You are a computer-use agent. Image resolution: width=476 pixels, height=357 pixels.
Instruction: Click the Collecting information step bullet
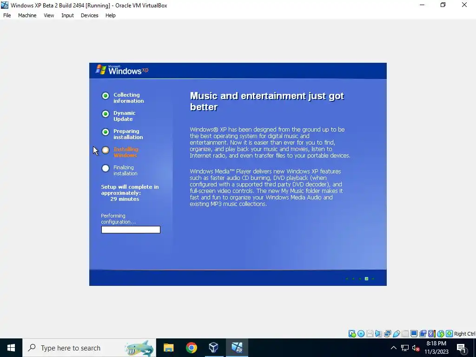point(106,96)
